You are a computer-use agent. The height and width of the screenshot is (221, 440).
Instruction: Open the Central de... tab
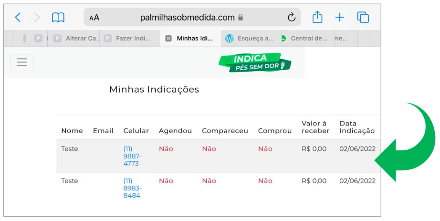pos(304,39)
